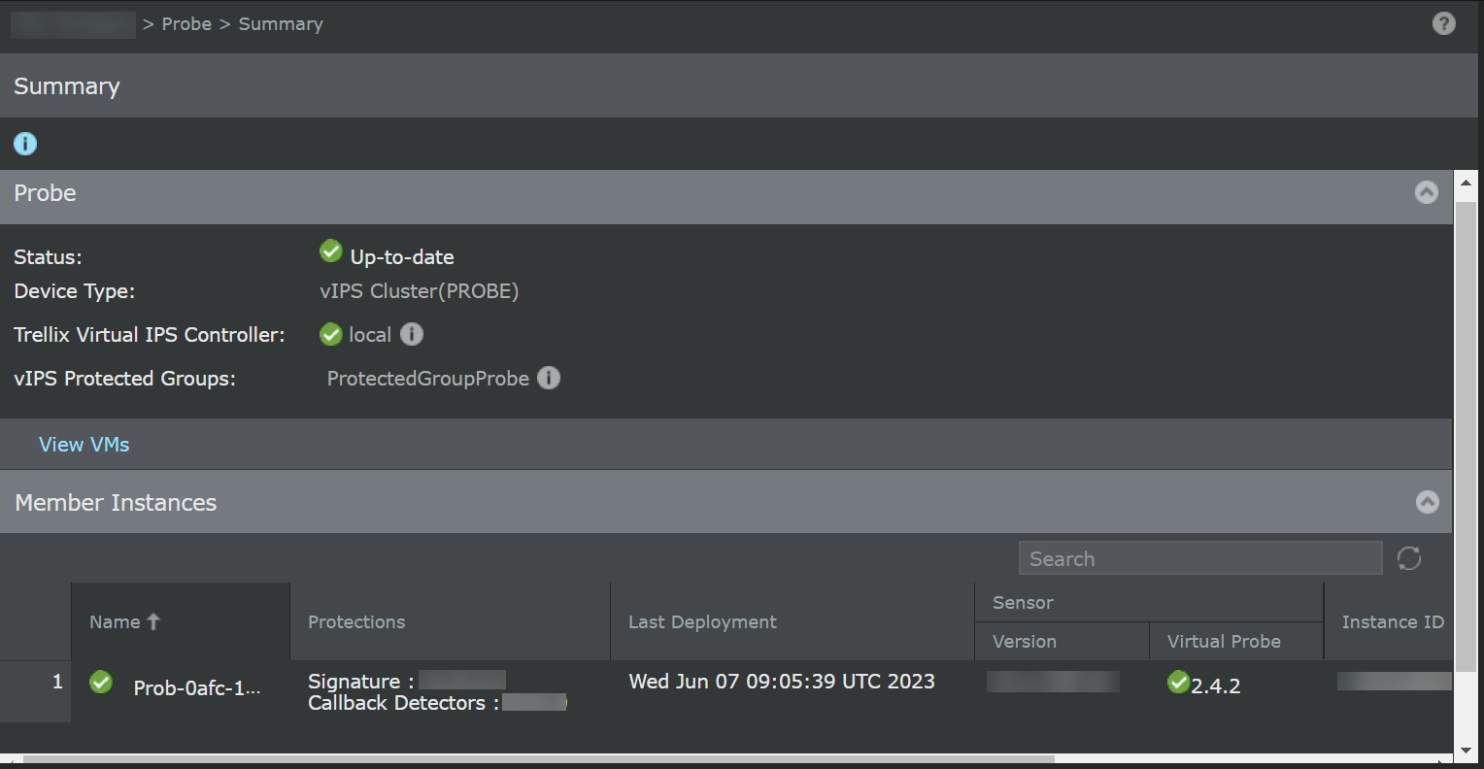Click the Callback Detectors entry
1484x769 pixels.
(x=437, y=703)
